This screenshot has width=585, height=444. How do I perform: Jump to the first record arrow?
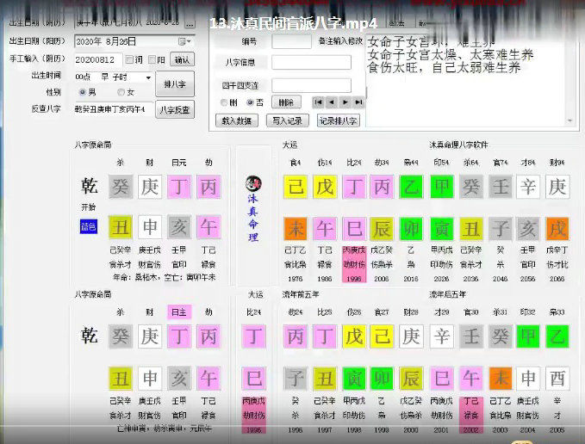(x=318, y=102)
